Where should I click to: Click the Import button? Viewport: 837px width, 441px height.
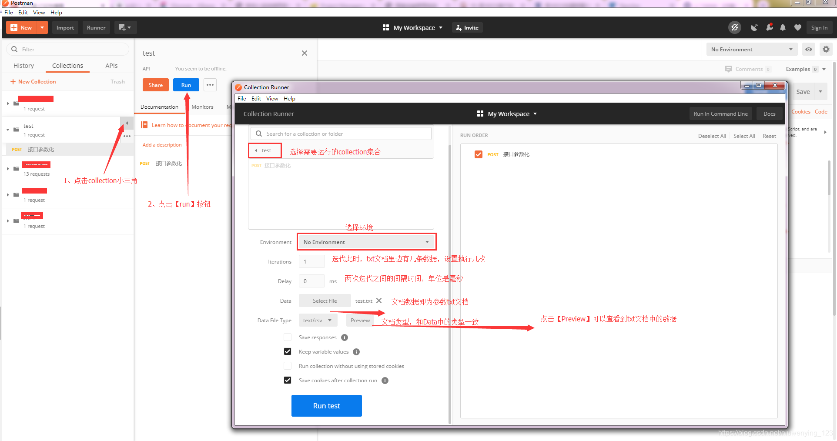pos(65,27)
